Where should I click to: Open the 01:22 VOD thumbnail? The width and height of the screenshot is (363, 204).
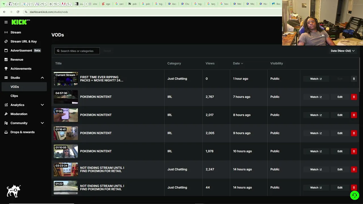point(66,188)
